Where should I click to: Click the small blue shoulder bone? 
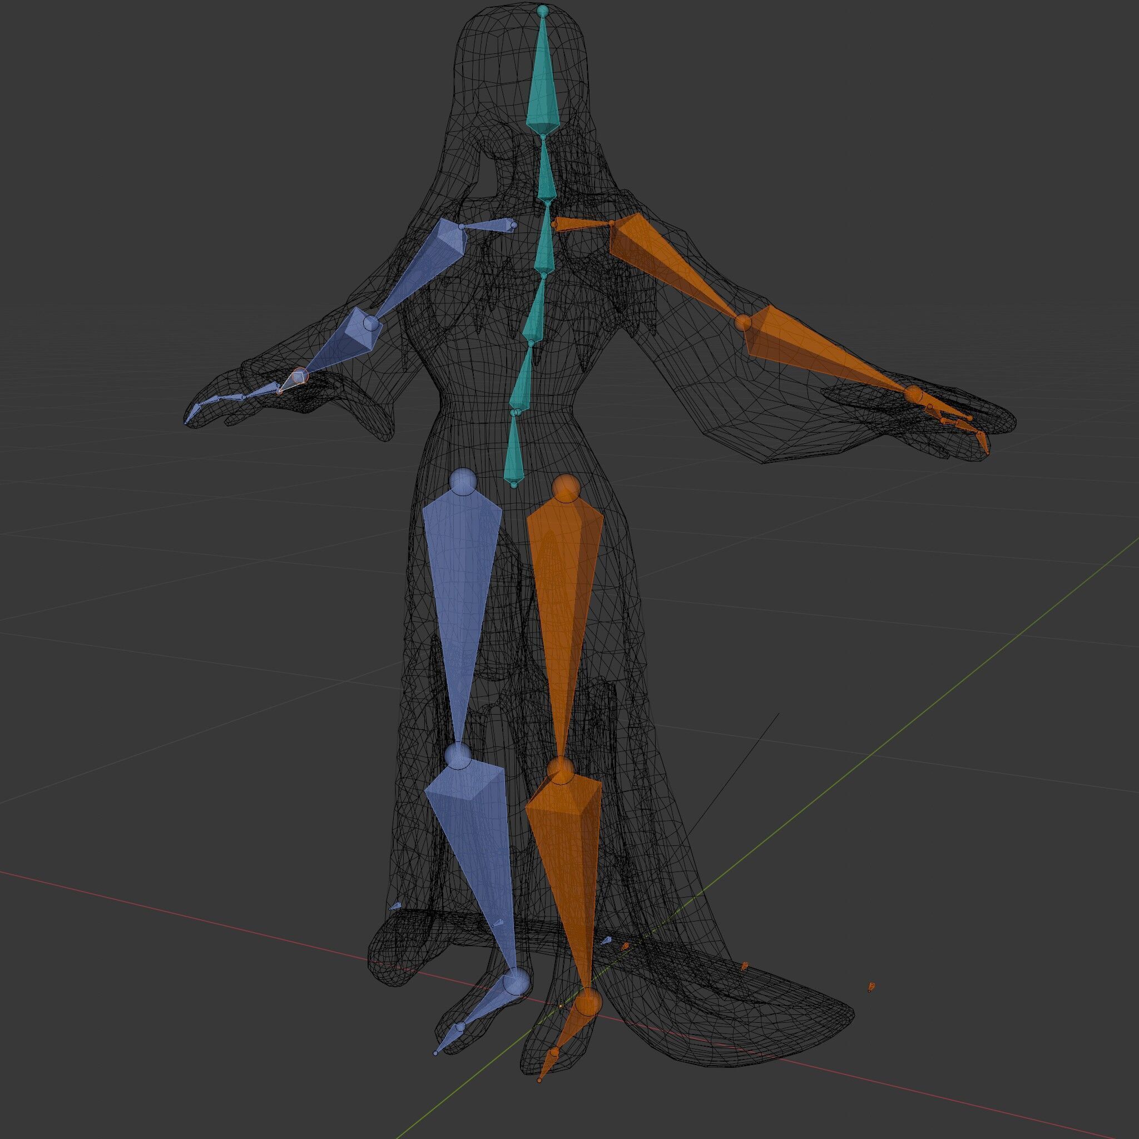coord(487,226)
